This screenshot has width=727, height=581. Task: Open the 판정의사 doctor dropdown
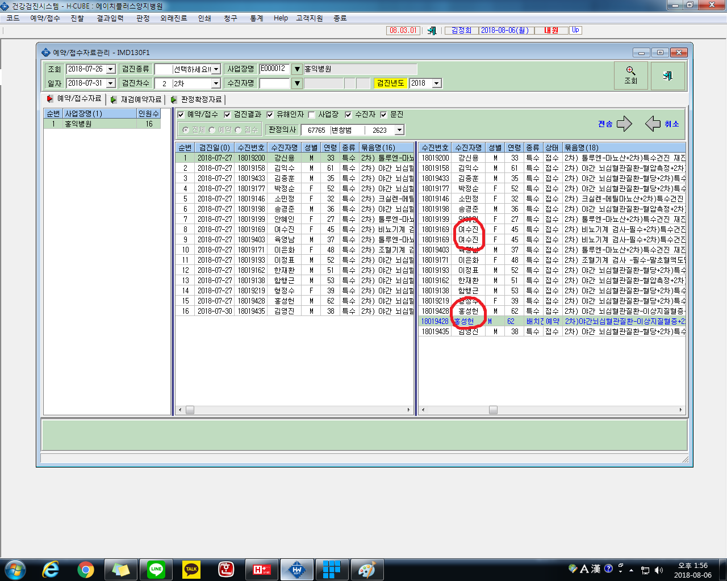click(400, 130)
